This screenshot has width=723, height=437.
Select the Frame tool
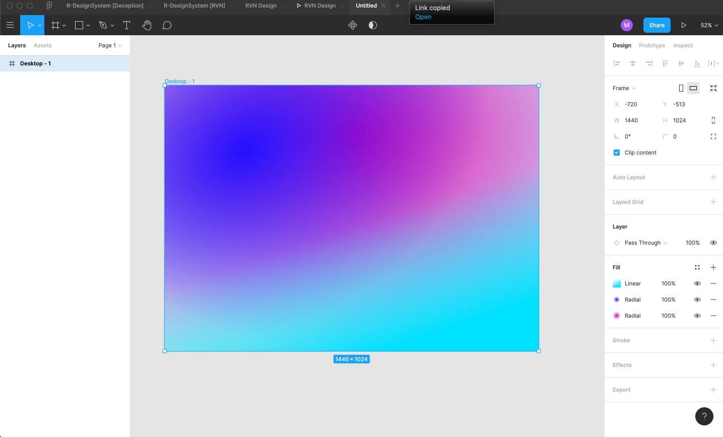(x=55, y=25)
